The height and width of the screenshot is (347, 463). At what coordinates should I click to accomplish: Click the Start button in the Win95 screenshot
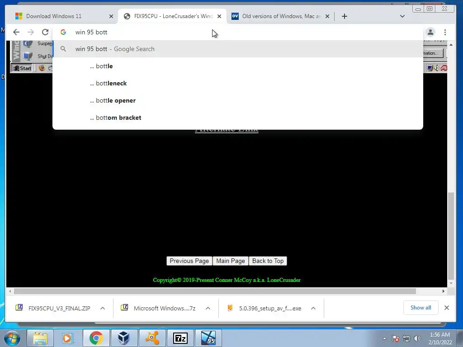(x=22, y=68)
